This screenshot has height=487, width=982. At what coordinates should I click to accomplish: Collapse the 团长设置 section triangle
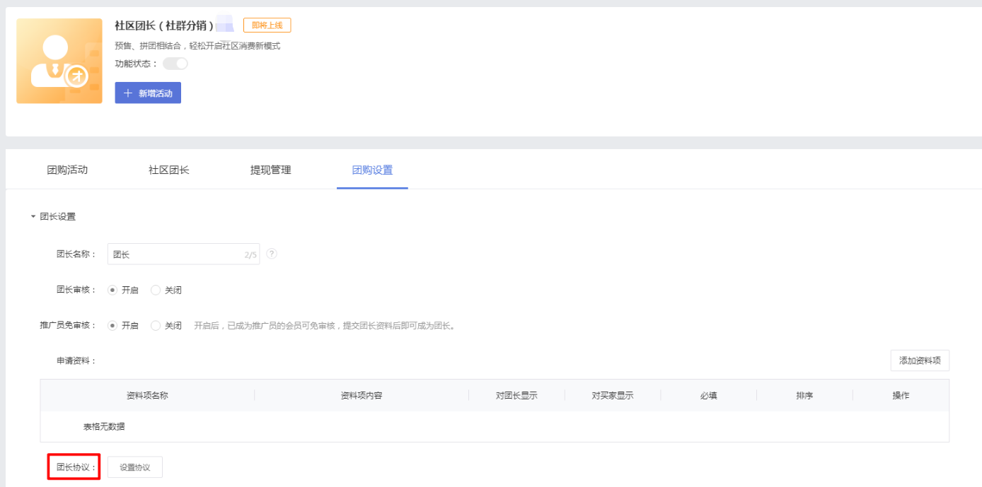coord(33,217)
